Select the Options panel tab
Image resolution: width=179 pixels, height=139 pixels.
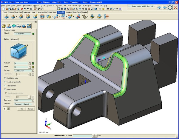(7, 39)
